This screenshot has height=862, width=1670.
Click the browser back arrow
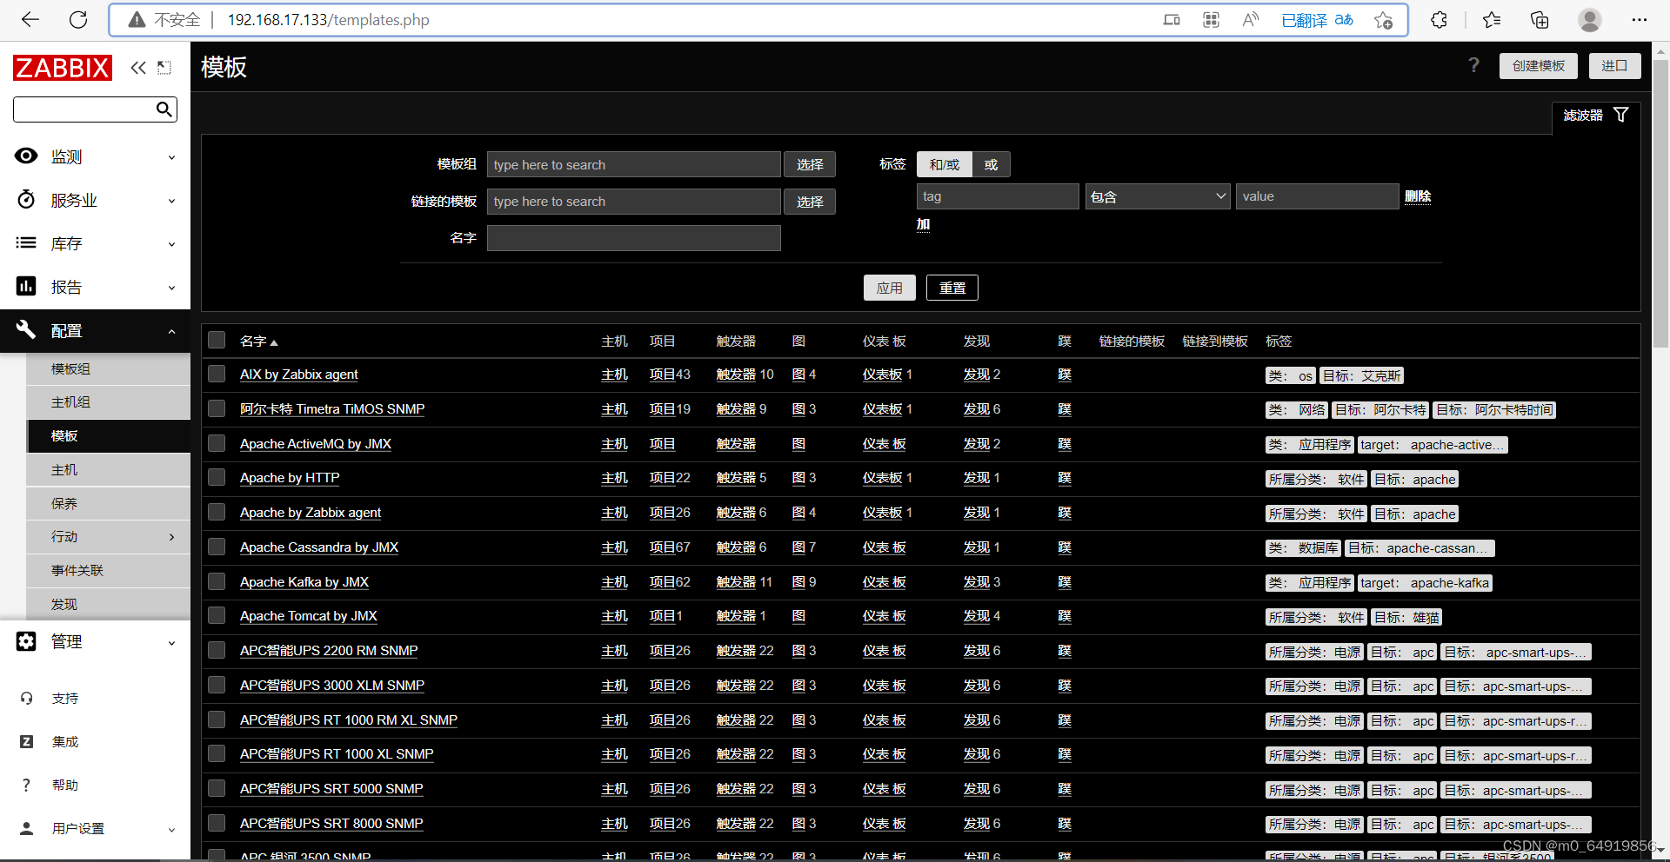coord(30,19)
